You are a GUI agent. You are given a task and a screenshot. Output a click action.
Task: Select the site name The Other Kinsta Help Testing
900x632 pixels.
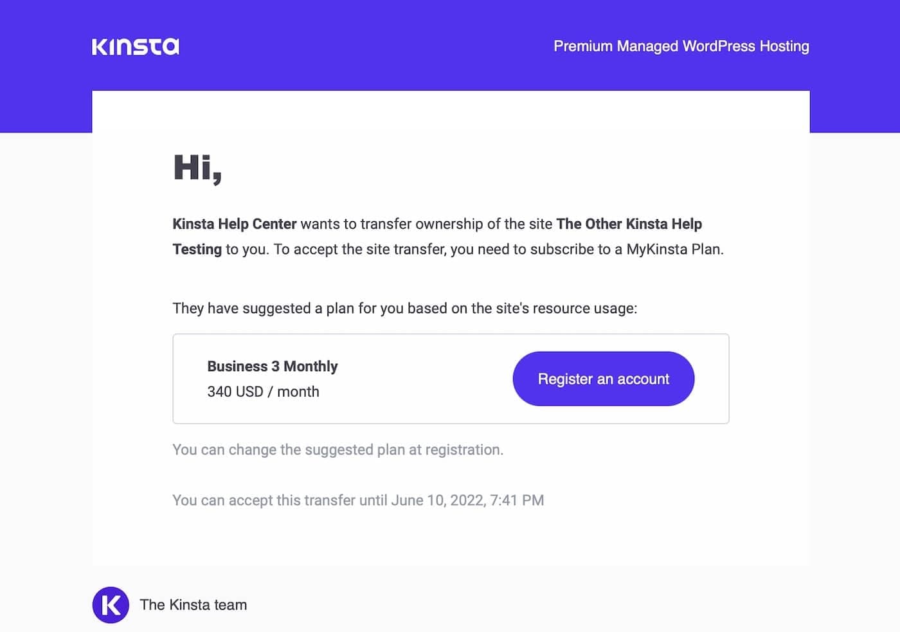tap(629, 224)
